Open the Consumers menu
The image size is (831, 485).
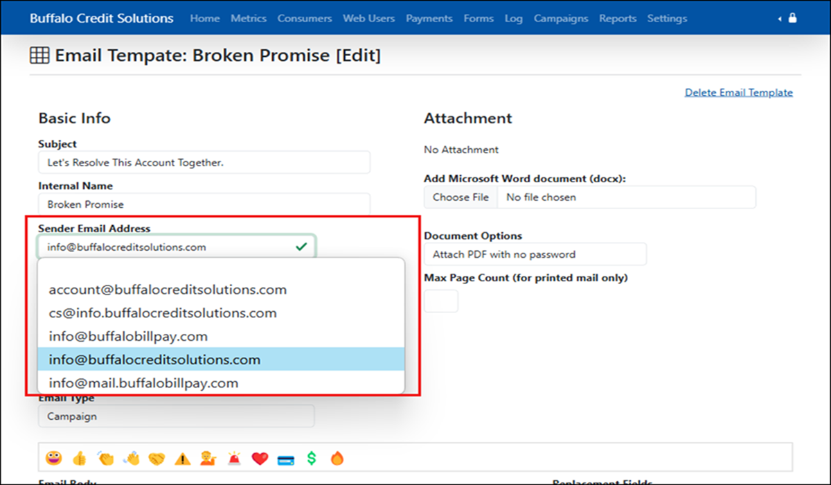point(305,18)
